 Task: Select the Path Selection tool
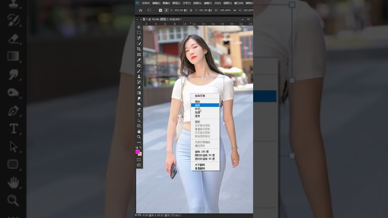(139, 121)
